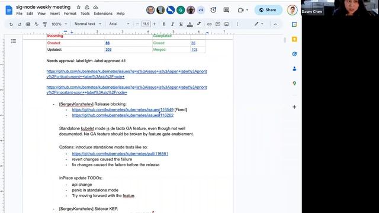Image resolution: width=379 pixels, height=213 pixels.
Task: Open the Google Docs home icon
Action: tap(9, 10)
